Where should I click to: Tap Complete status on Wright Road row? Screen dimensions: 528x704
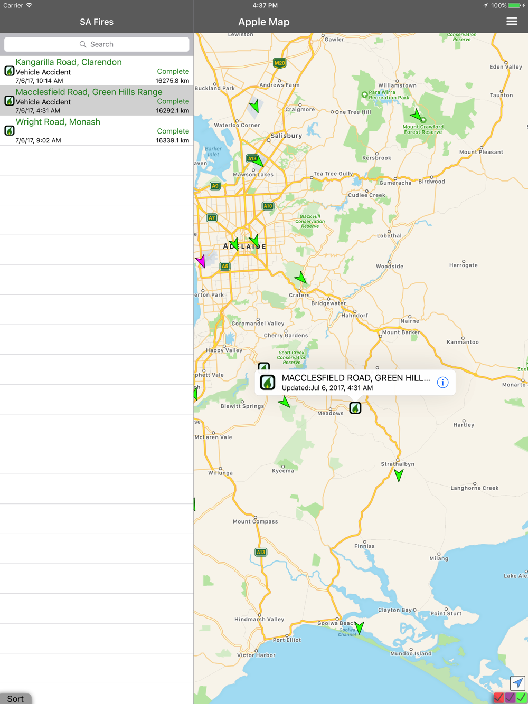click(173, 131)
